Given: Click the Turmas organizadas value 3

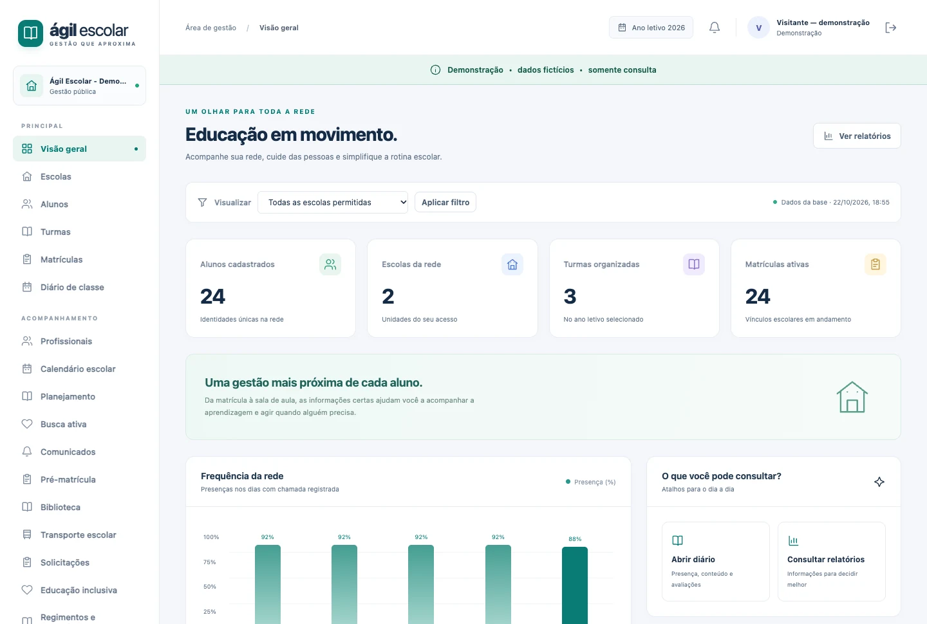Looking at the screenshot, I should coord(570,297).
